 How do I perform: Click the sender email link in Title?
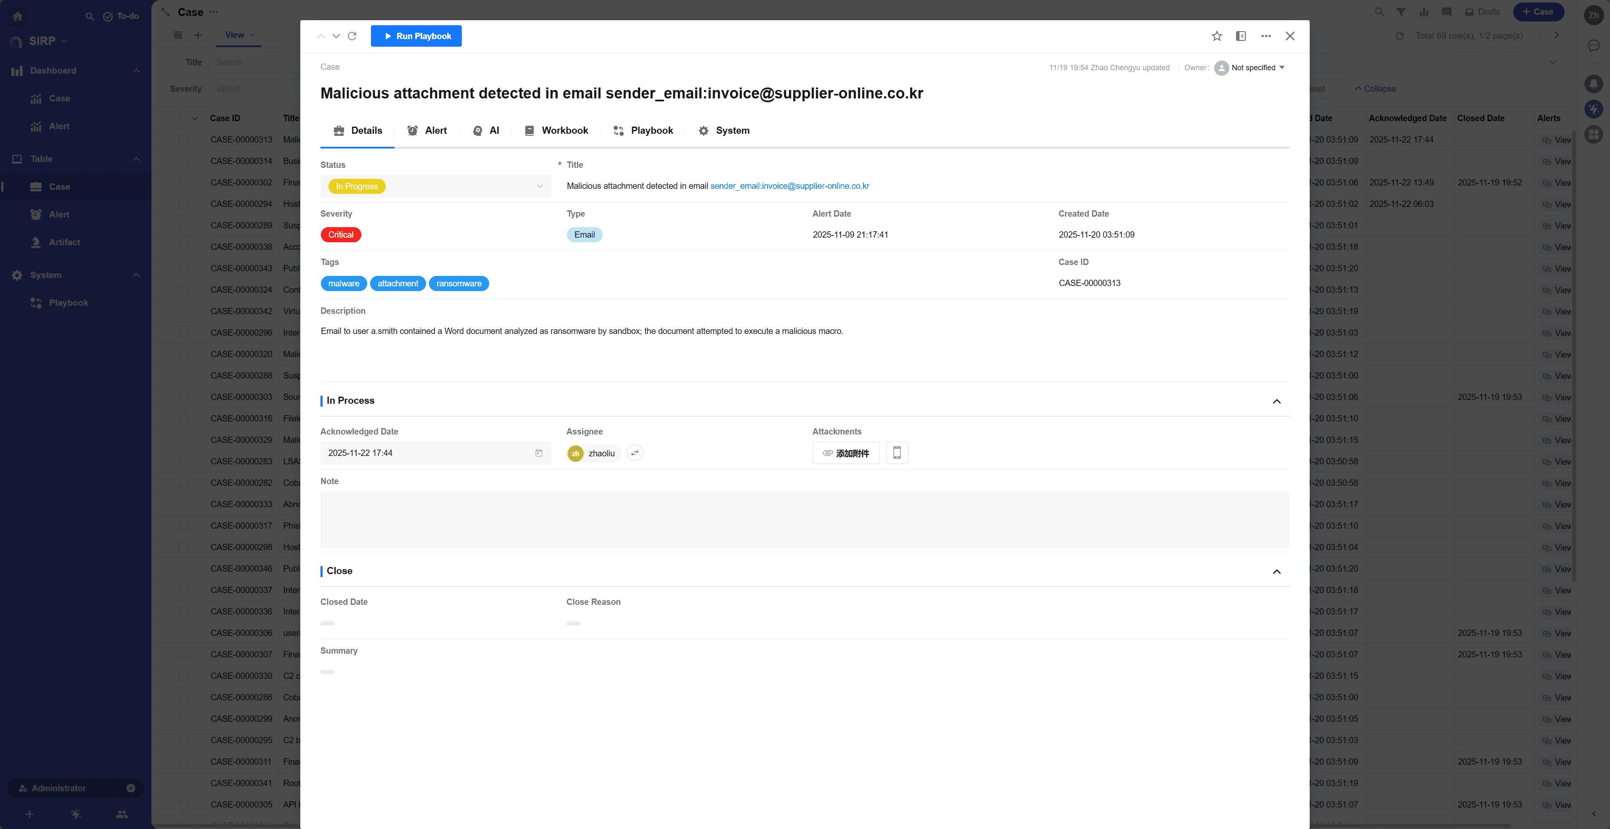click(789, 186)
